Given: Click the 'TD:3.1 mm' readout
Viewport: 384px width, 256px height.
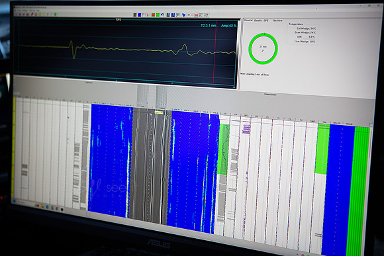Looking at the screenshot, I should tap(208, 25).
